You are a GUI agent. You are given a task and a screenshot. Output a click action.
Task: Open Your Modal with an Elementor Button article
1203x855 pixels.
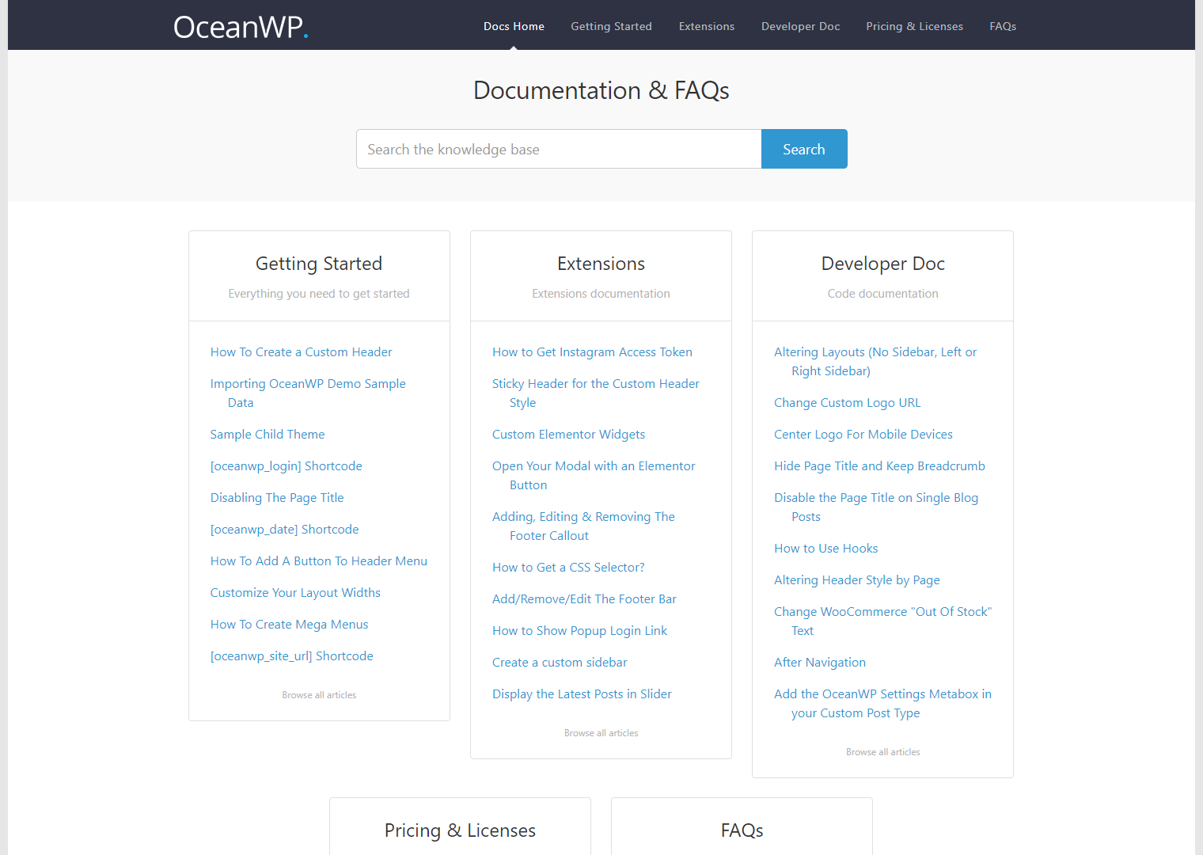(594, 476)
